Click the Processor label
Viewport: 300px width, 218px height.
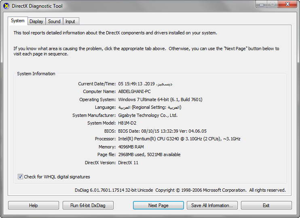[x=105, y=139]
